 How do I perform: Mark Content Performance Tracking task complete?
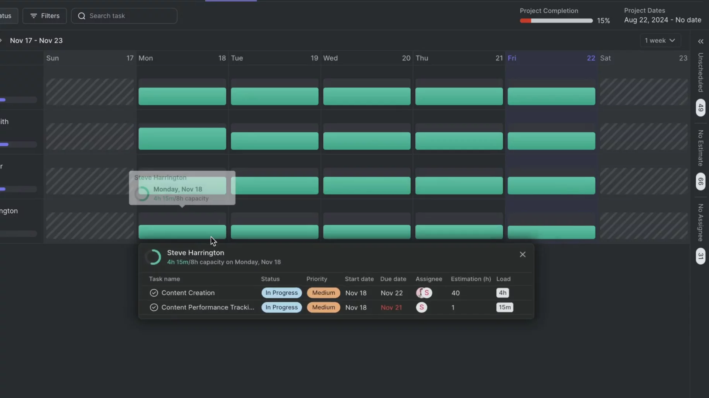click(x=154, y=307)
